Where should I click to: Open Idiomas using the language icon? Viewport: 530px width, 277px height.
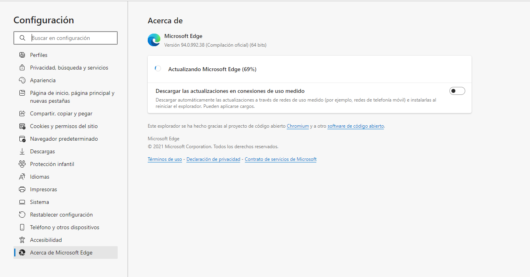(22, 177)
